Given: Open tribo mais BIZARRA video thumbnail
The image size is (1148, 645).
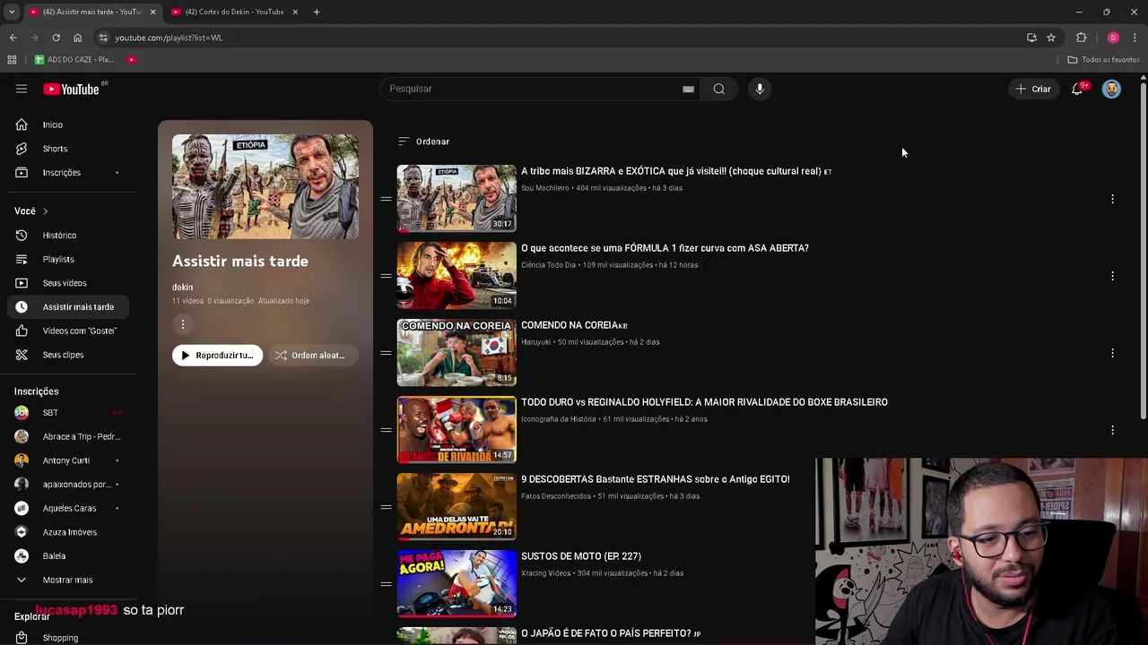Looking at the screenshot, I should point(457,198).
